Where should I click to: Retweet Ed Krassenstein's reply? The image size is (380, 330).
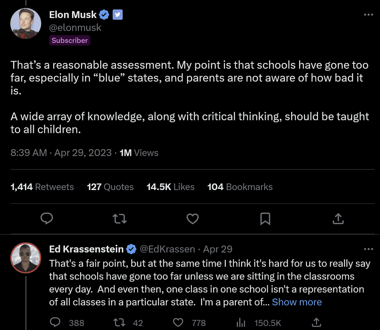tap(119, 323)
